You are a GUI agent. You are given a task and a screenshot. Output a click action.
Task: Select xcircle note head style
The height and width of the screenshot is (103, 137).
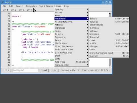(x=109, y=43)
